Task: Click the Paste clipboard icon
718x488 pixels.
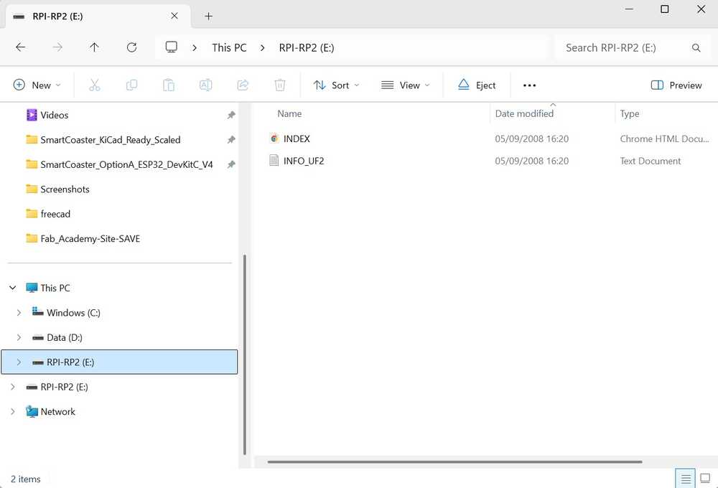Action: 169,85
